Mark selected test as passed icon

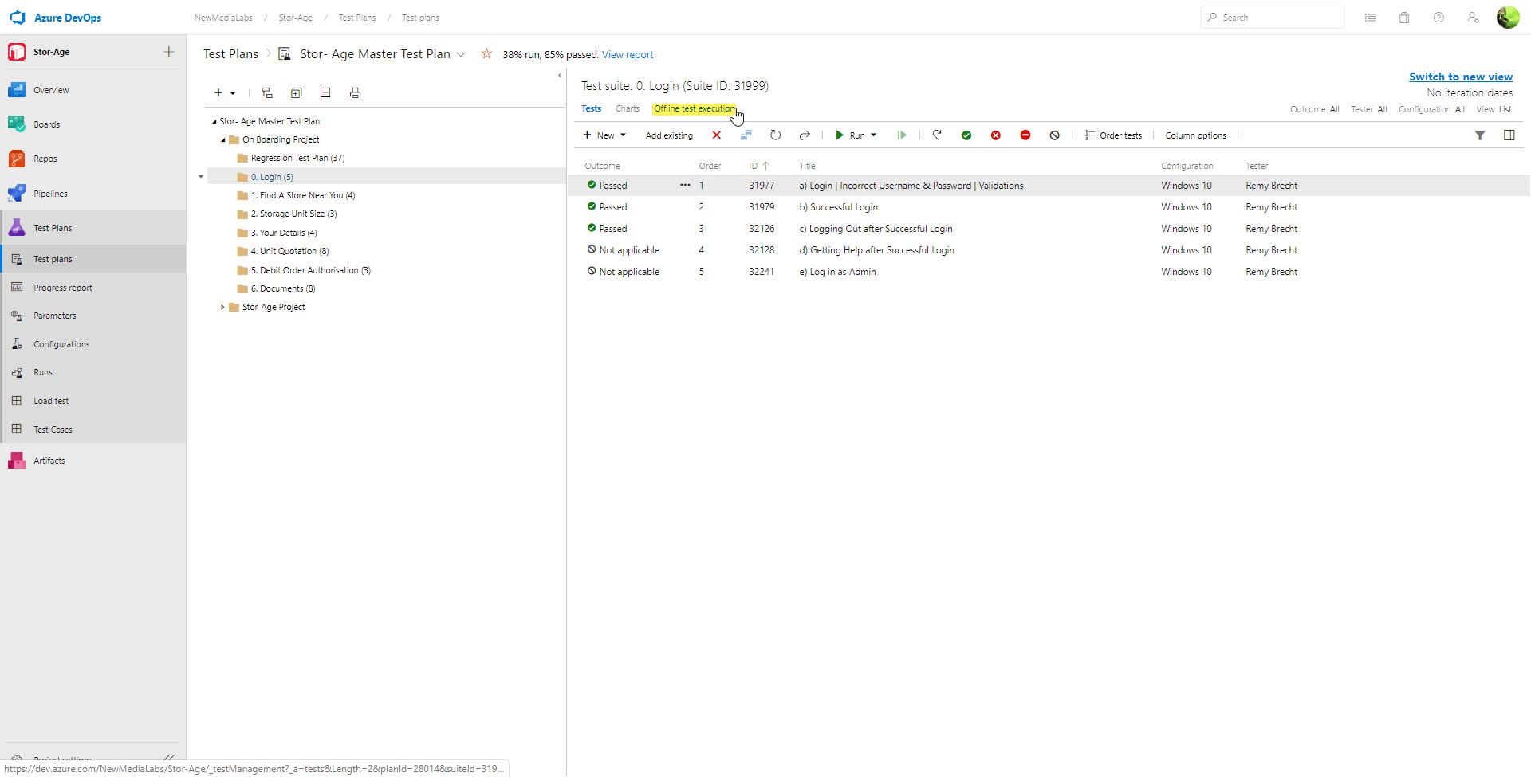click(966, 135)
